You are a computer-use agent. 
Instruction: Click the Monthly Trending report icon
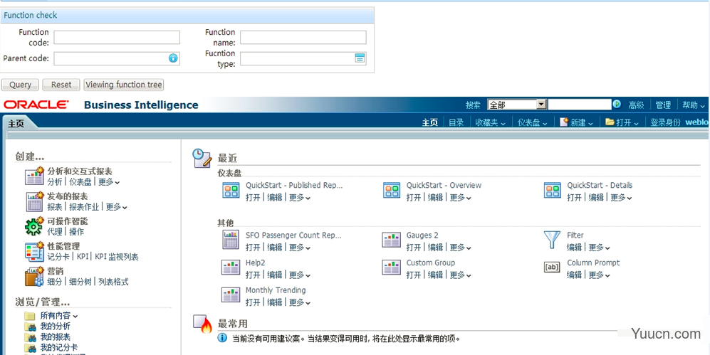(231, 295)
